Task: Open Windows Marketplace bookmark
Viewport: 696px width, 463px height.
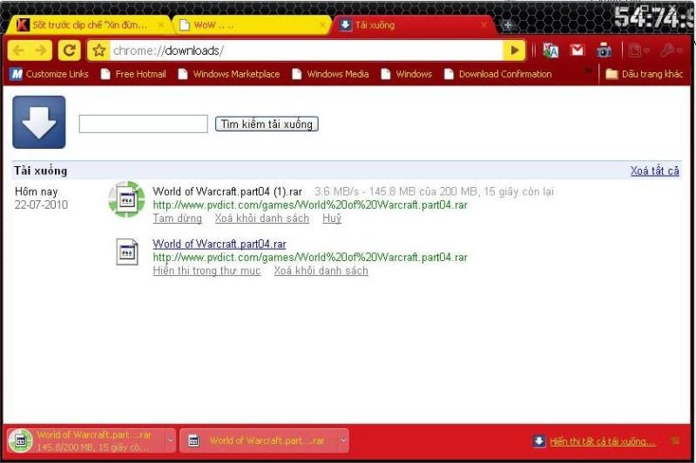Action: coord(229,74)
